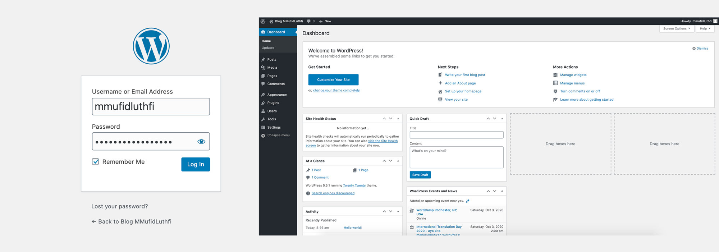Click the Media icon in sidebar
This screenshot has width=719, height=252.
pos(263,68)
